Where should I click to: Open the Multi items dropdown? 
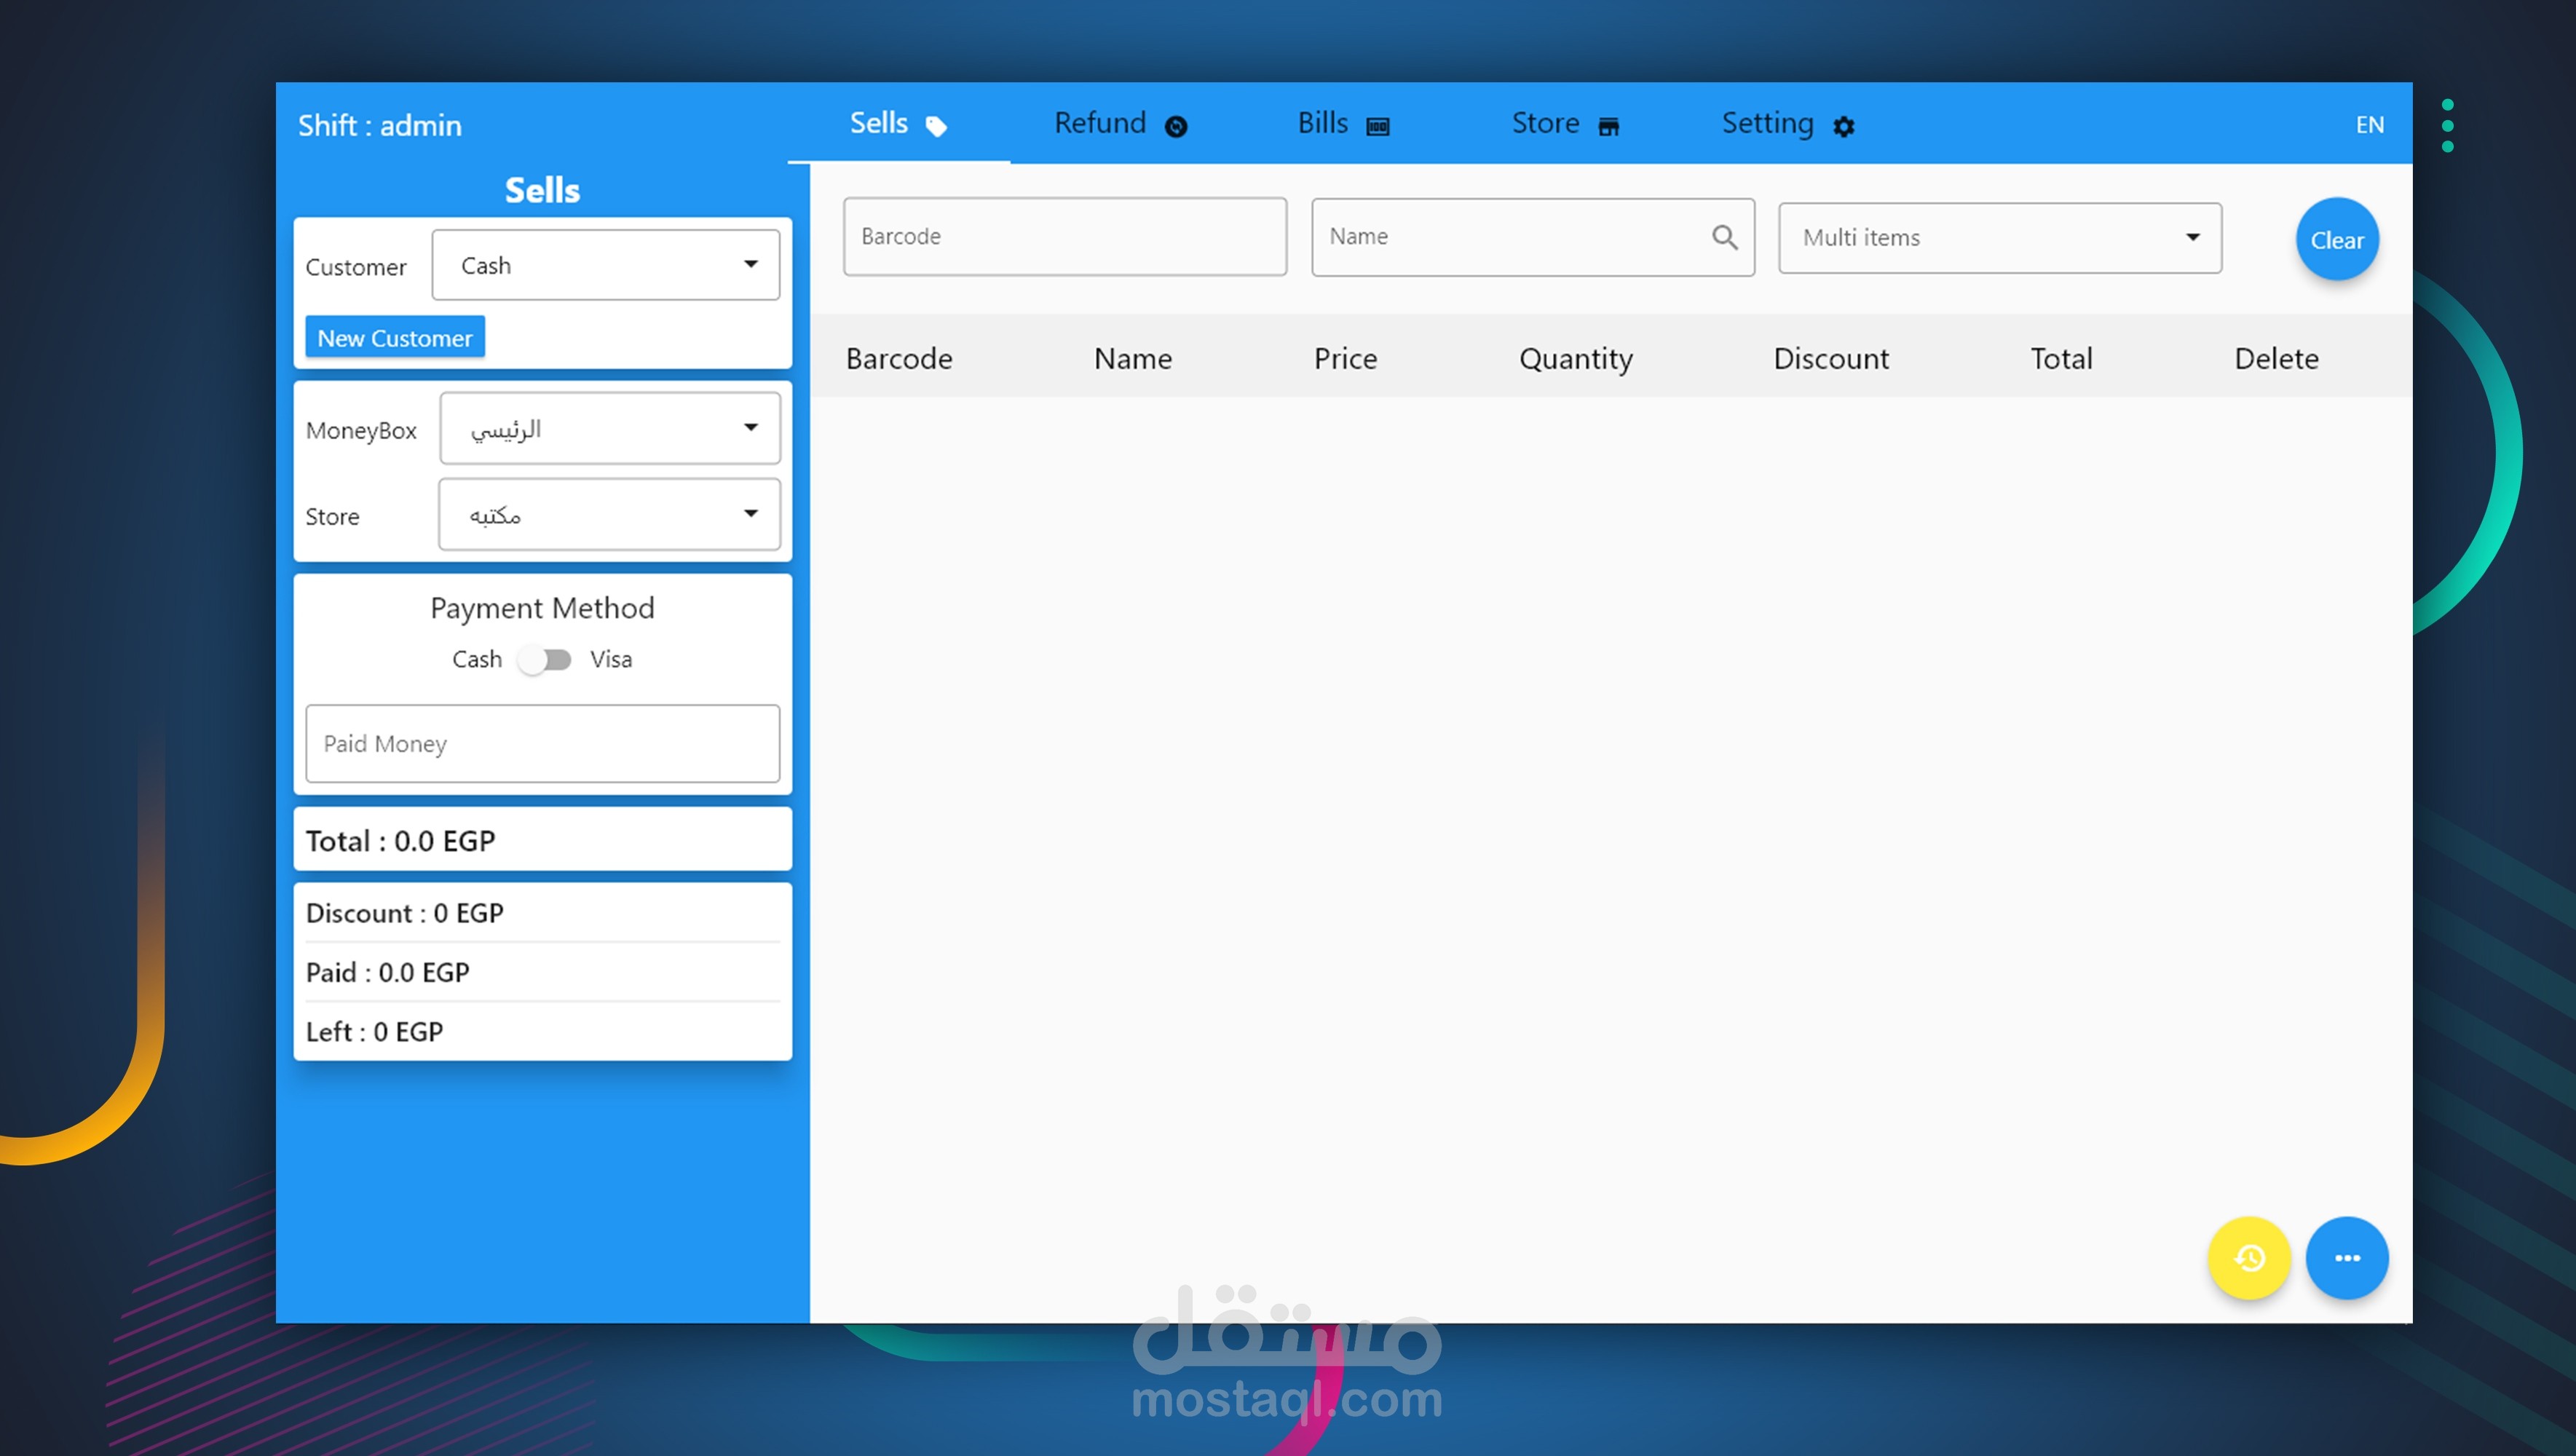coord(2000,238)
